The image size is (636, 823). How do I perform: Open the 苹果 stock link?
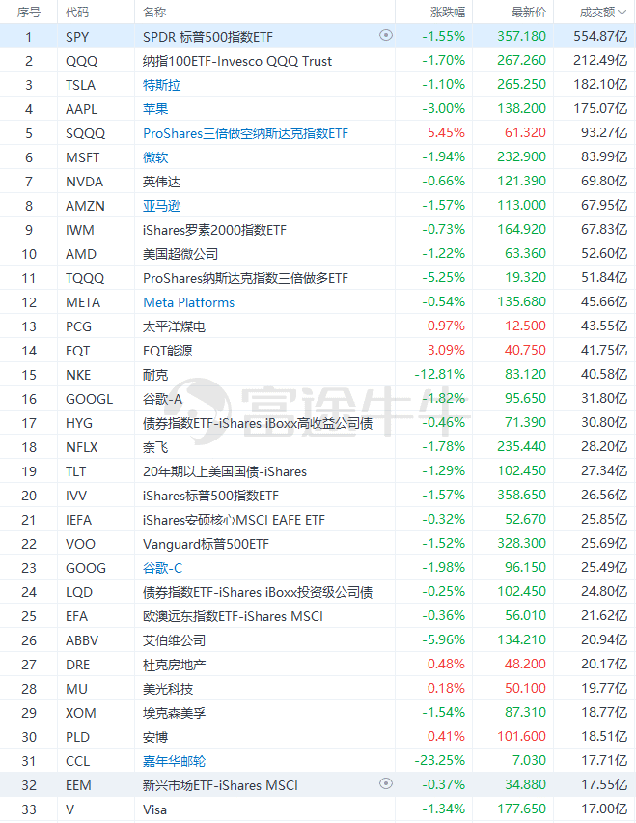[155, 109]
